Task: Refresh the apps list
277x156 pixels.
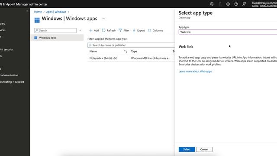Action: pyautogui.click(x=109, y=30)
